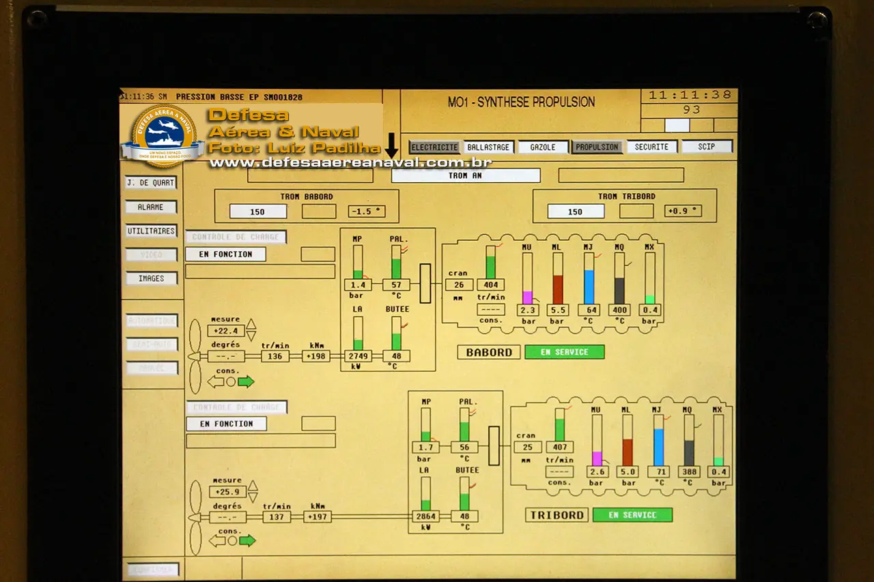This screenshot has width=874, height=582.
Task: Click the circle indicator under mesure +22.4
Action: click(x=231, y=381)
